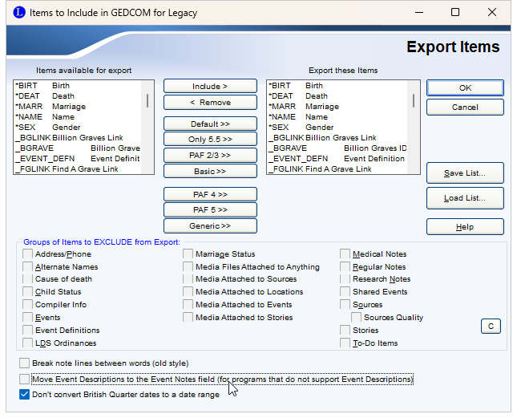Image resolution: width=517 pixels, height=418 pixels.
Task: Toggle Media Attached to Locations checkbox
Action: click(x=188, y=292)
